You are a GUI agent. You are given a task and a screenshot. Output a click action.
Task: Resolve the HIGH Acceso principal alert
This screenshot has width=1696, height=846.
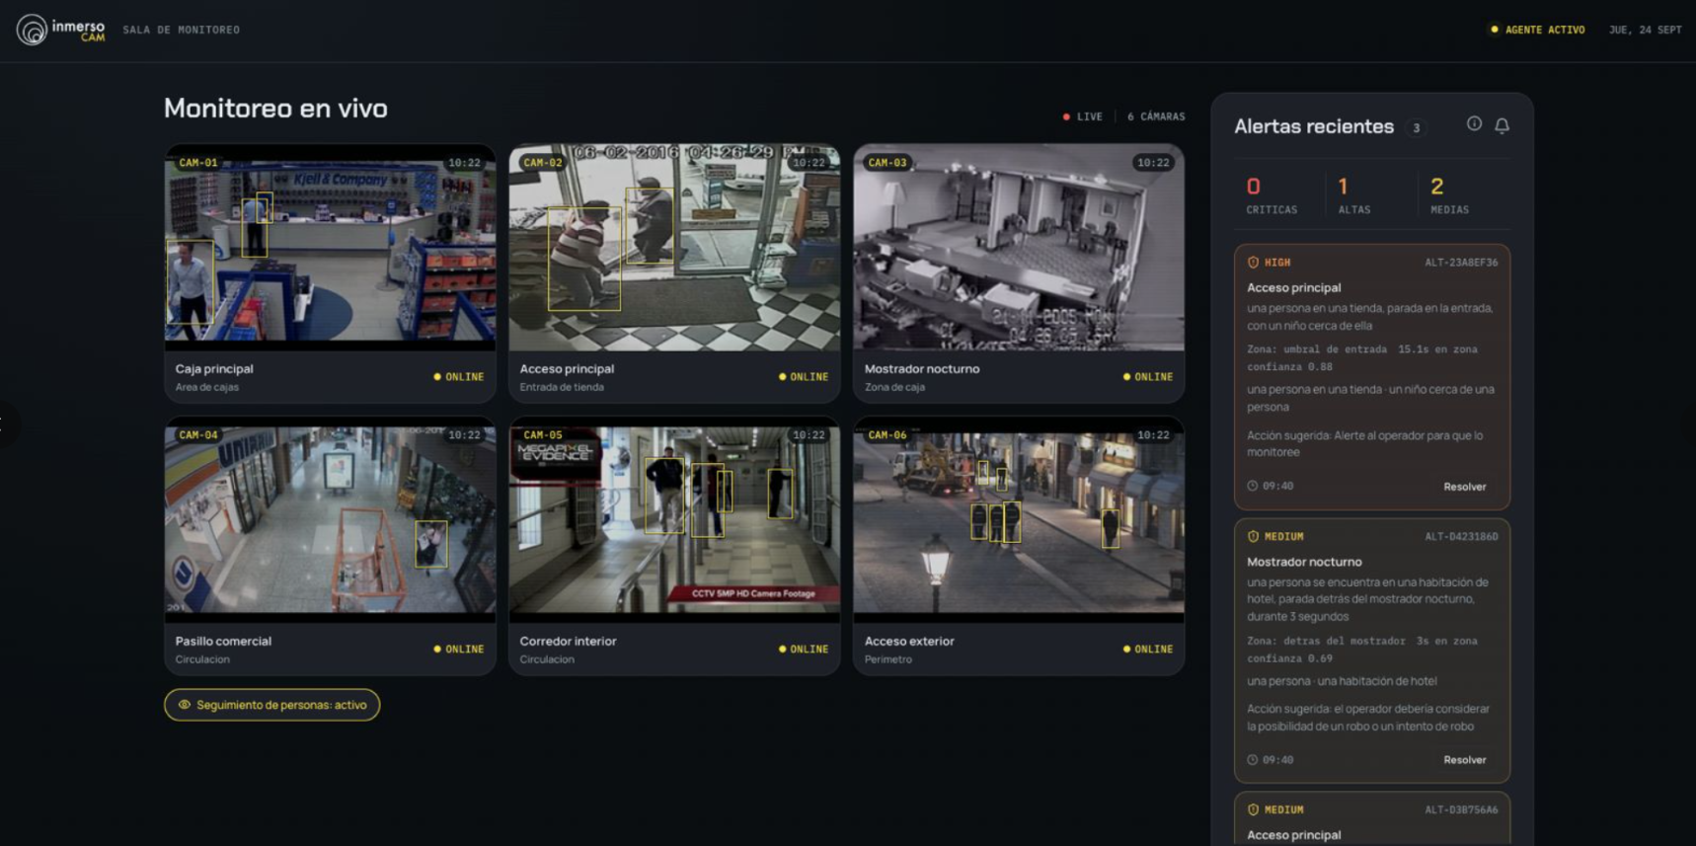pyautogui.click(x=1464, y=487)
